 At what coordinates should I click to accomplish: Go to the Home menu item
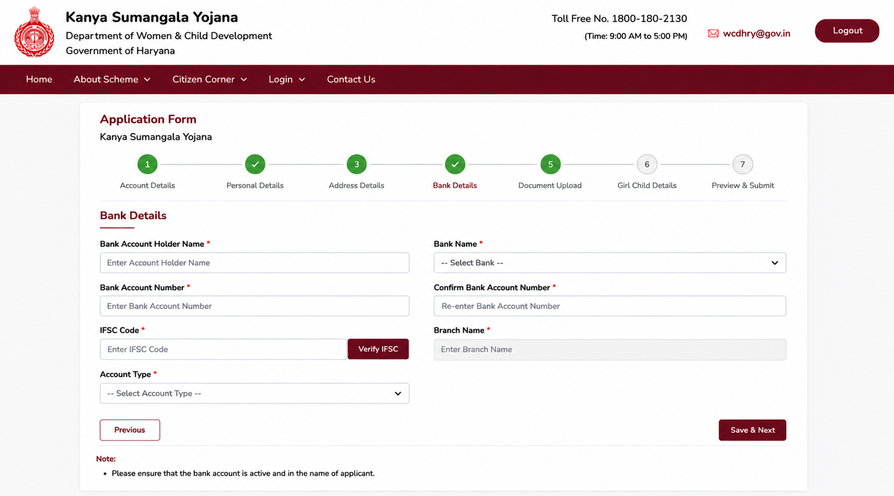pos(39,79)
